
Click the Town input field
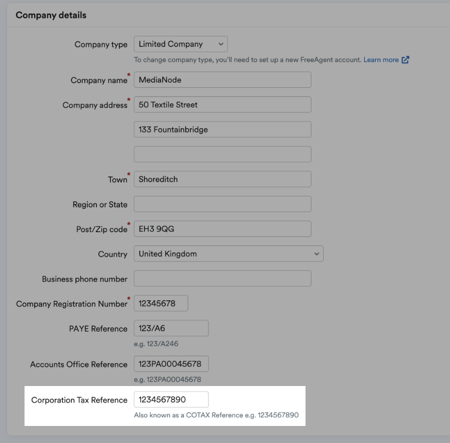pyautogui.click(x=222, y=179)
